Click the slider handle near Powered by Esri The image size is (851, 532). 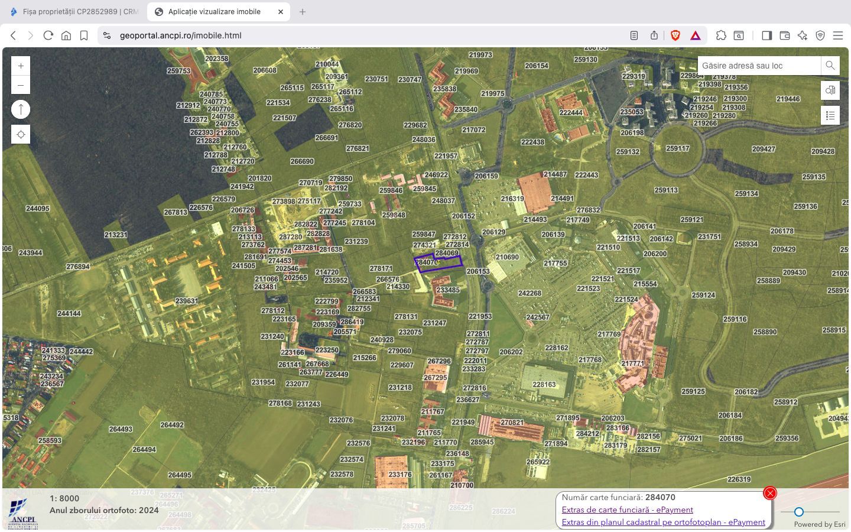800,512
